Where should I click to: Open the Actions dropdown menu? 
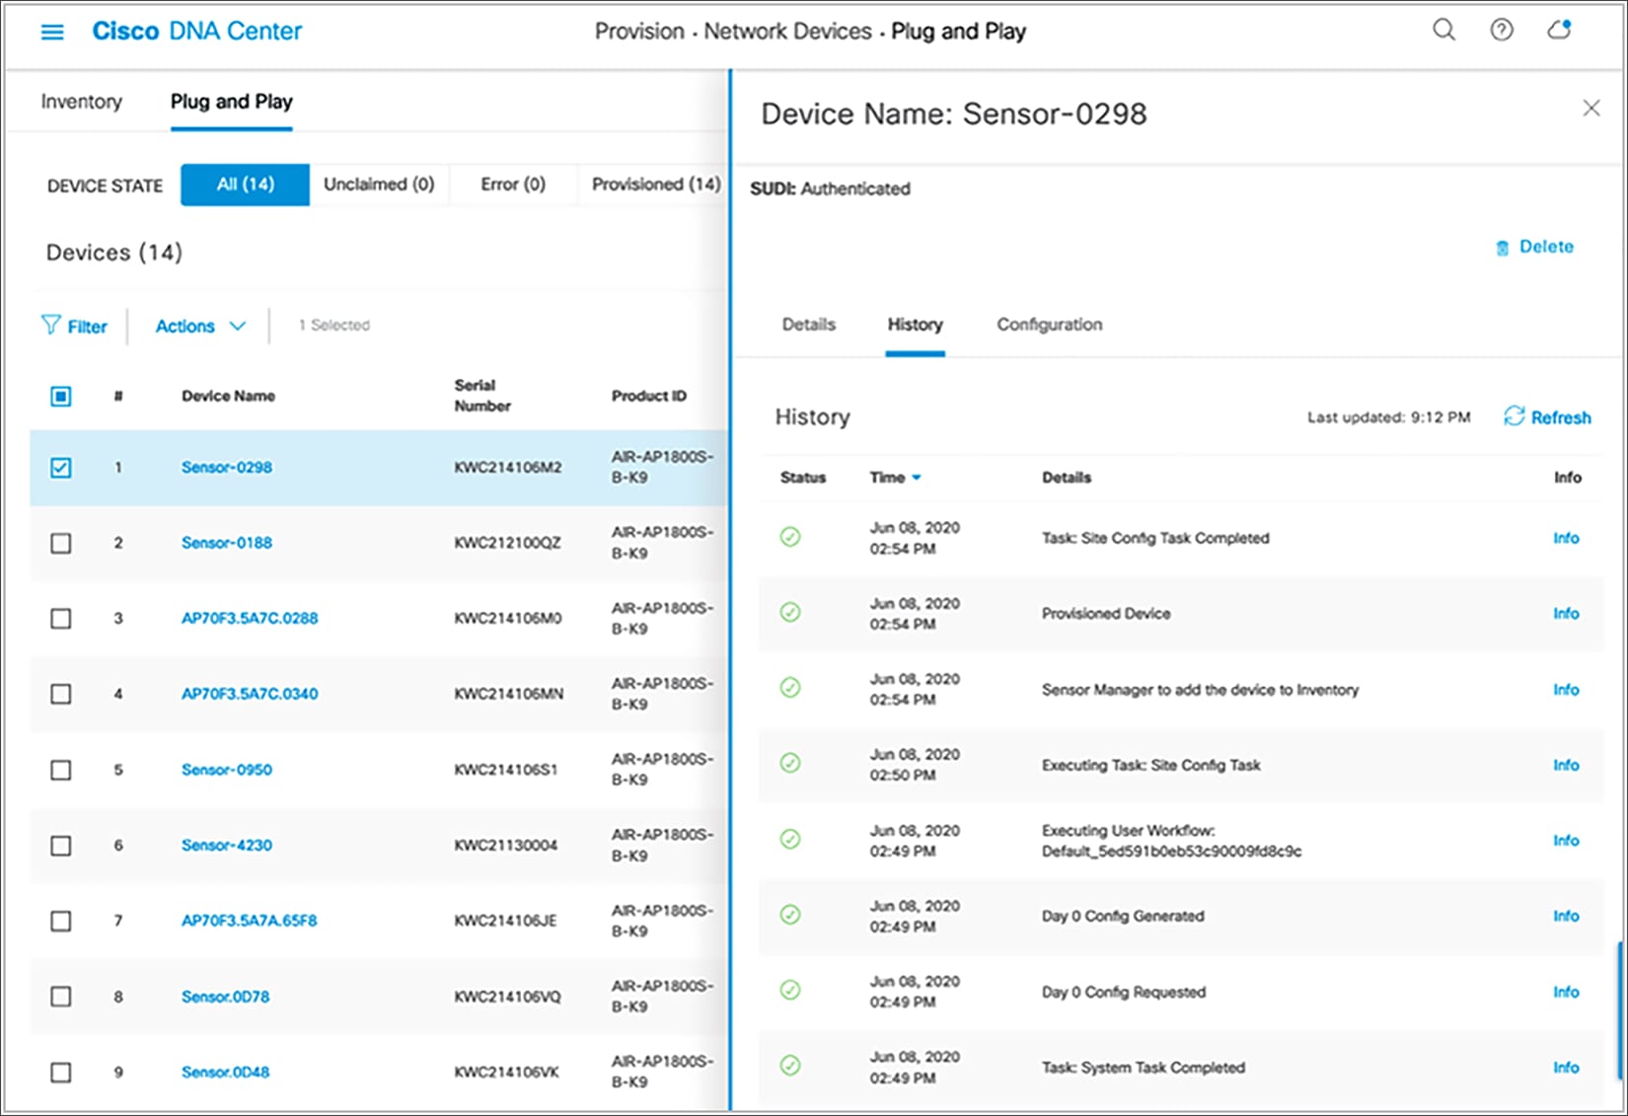200,327
